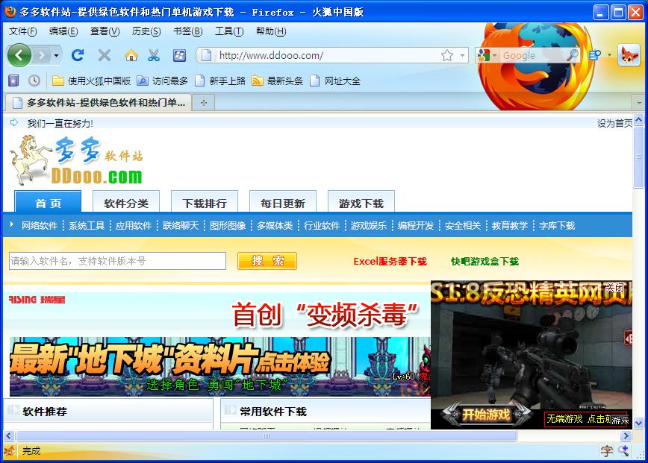Viewport: 648px width, 463px height.
Task: Click the orange 搜索 button
Action: [267, 261]
